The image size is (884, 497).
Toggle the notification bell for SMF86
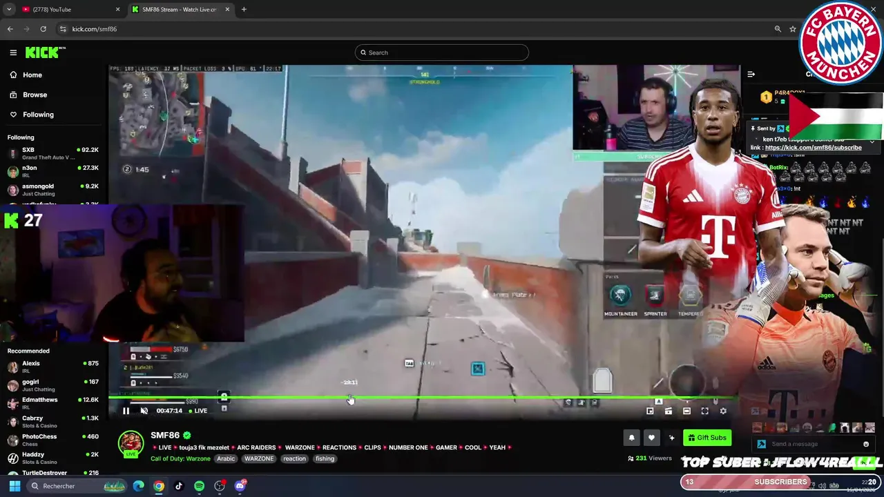point(631,438)
